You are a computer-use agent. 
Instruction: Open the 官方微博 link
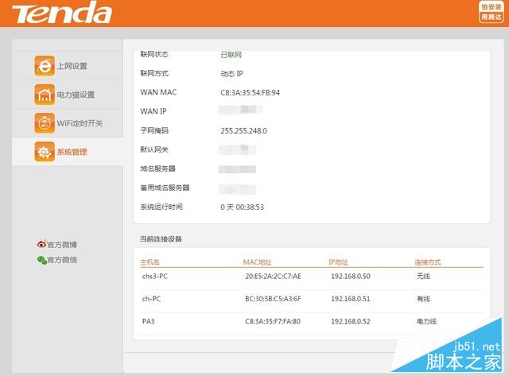(62, 245)
